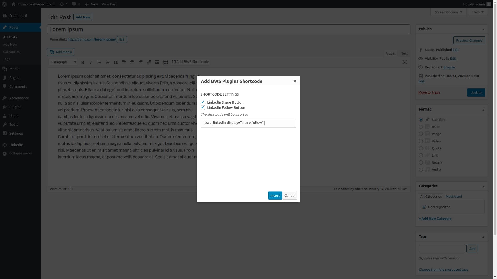Click the Insert shortcode button

275,196
